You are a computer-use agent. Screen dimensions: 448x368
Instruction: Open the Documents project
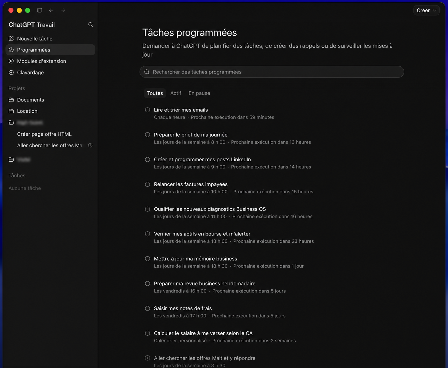pos(50,100)
